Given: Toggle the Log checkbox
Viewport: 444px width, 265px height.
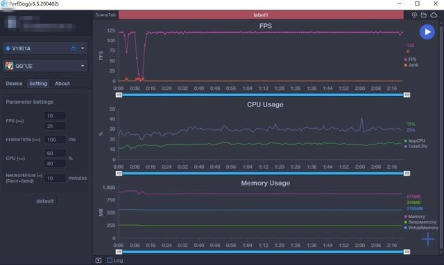Looking at the screenshot, I should pos(110,260).
